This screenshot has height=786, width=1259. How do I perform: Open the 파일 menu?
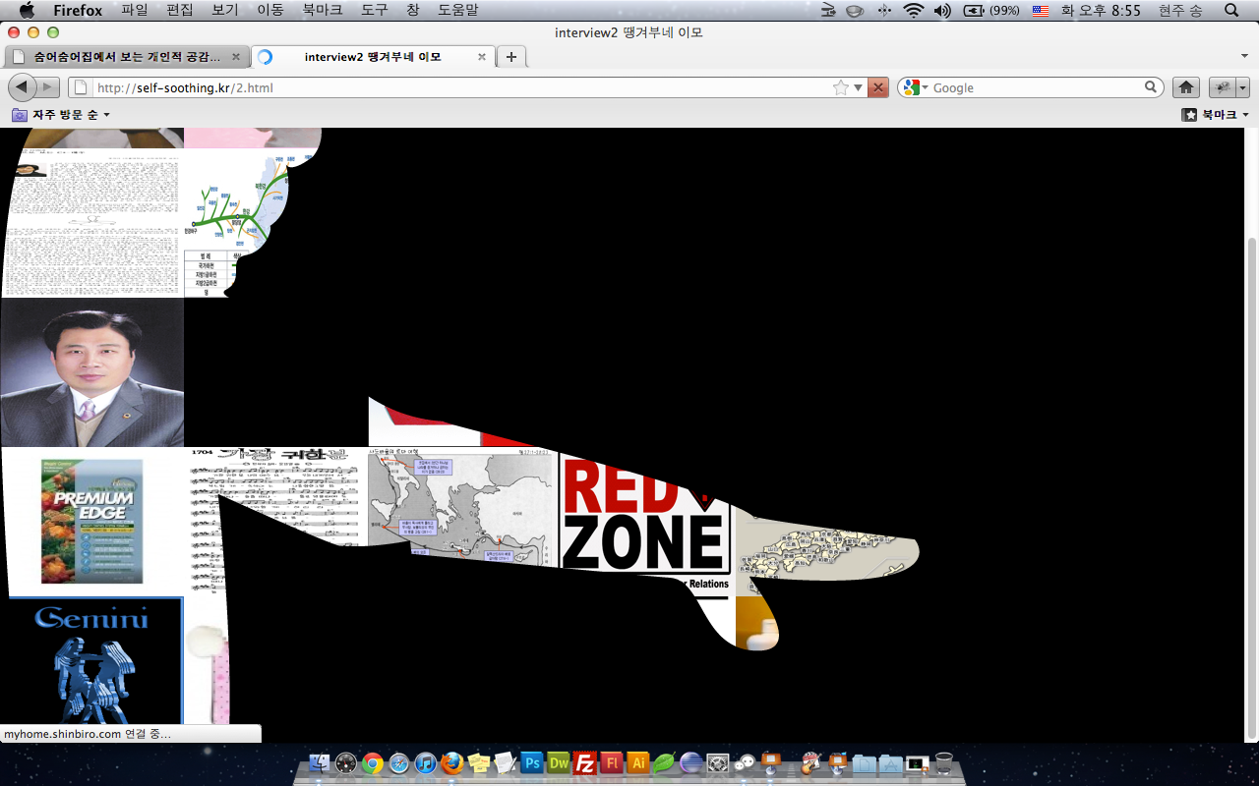tap(135, 10)
